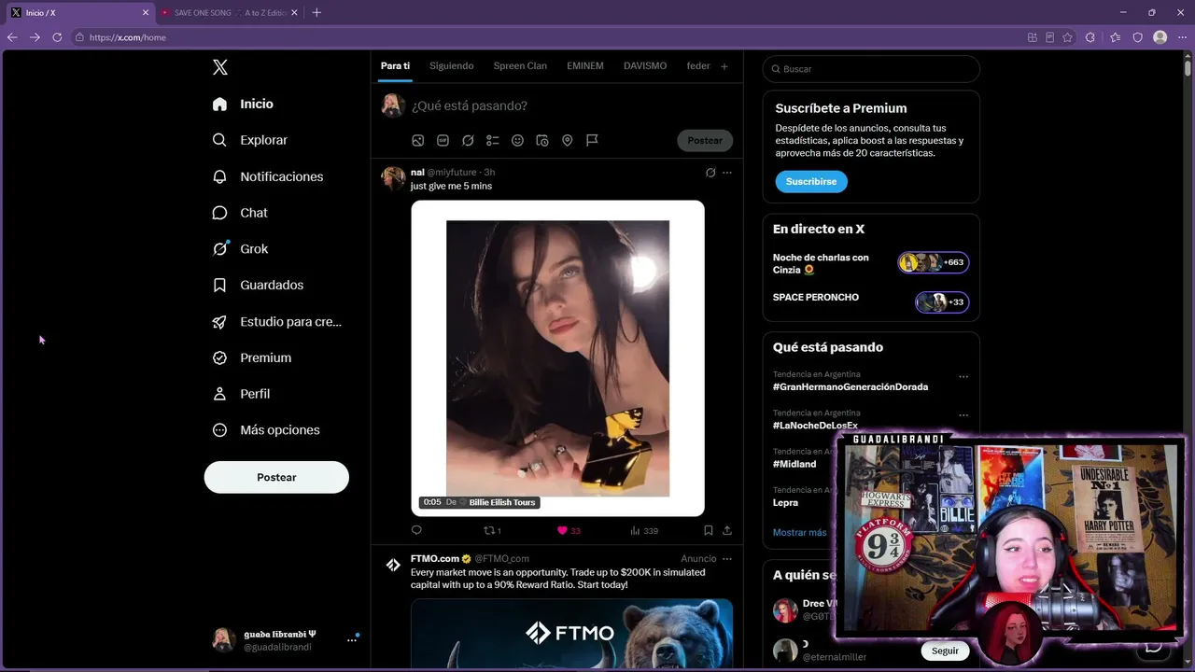Image resolution: width=1195 pixels, height=672 pixels.
Task: Switch to the SAVE ONE SONG browser tab
Action: tap(228, 13)
